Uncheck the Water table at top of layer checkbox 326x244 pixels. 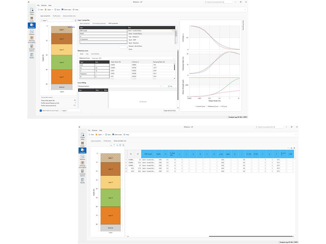41,111
